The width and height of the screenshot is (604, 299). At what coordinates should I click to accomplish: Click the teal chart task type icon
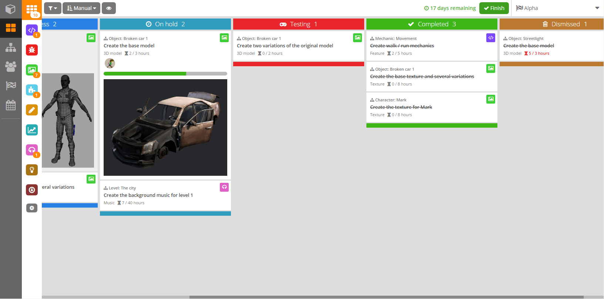point(32,130)
